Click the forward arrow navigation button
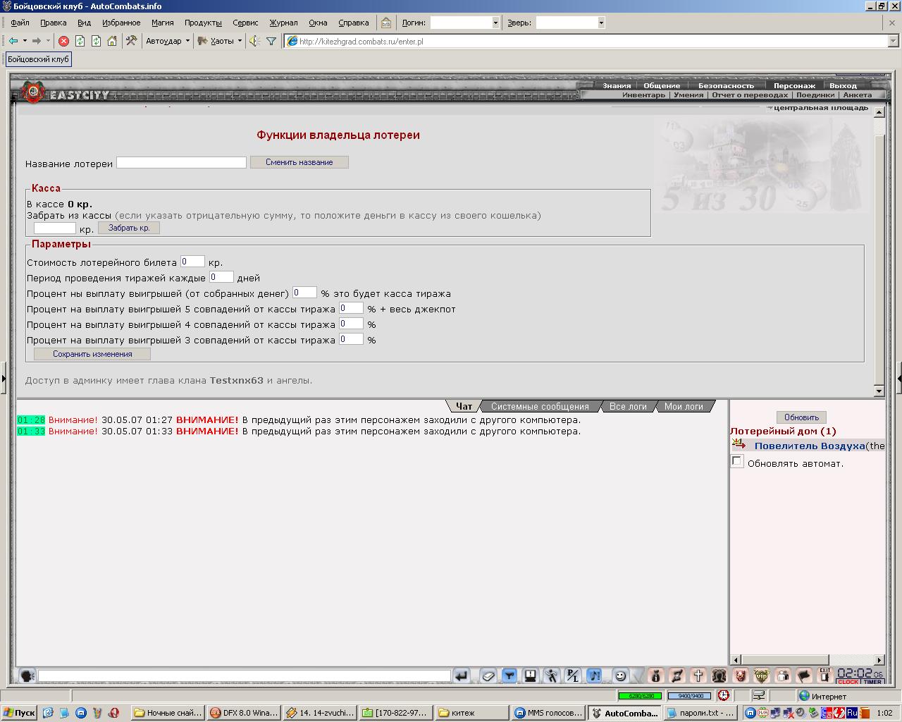 [37, 41]
